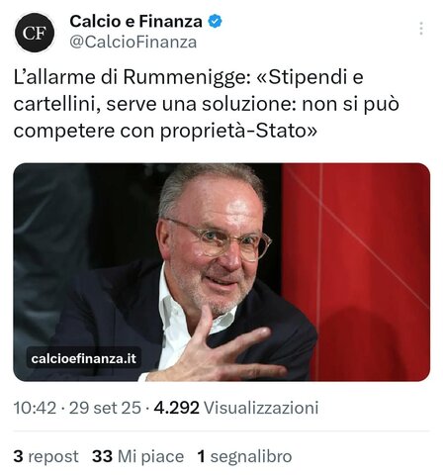This screenshot has height=475, width=443.
Task: Open the 1 segnalibro count
Action: [244, 456]
